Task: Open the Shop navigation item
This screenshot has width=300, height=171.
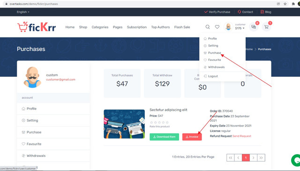Action: pos(83,27)
